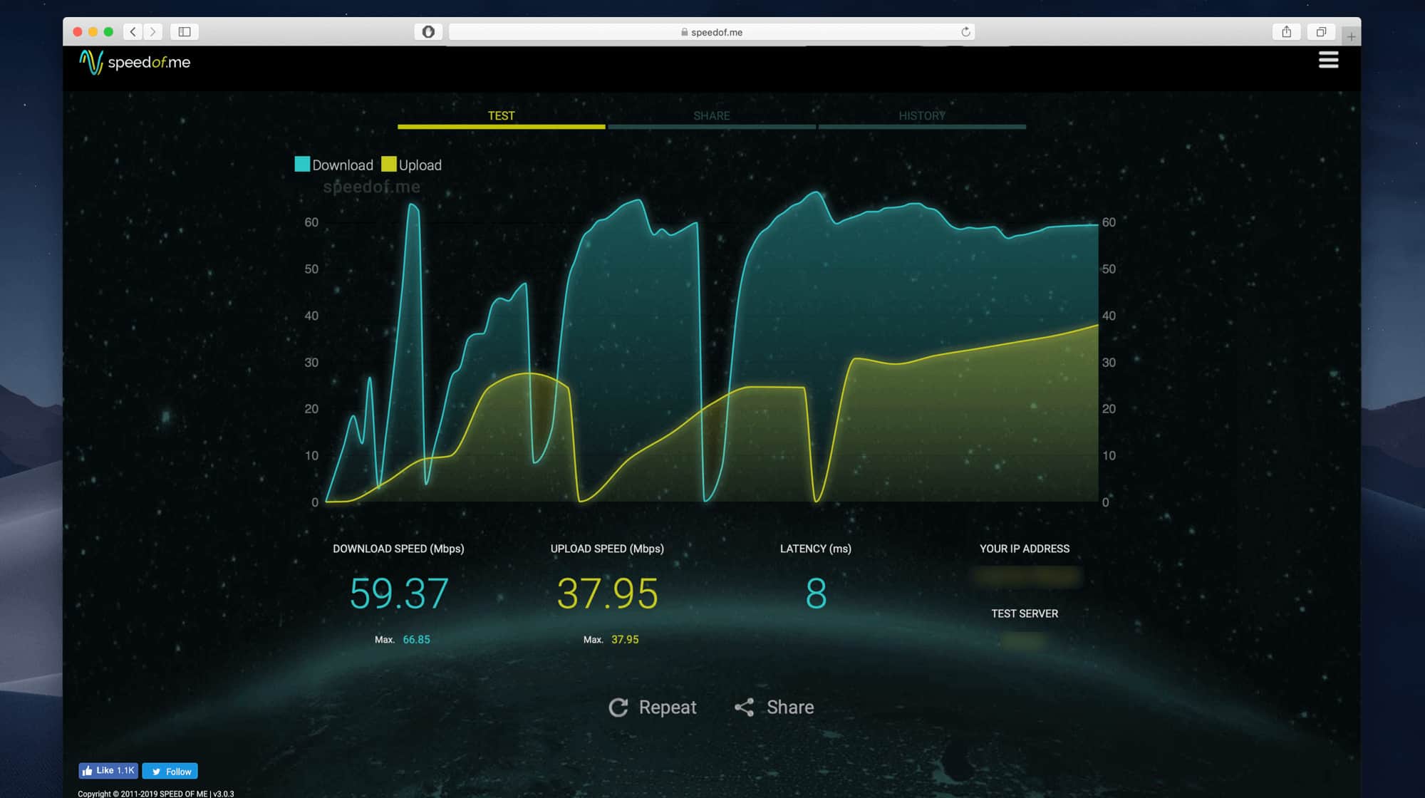Open the Safari share icon
Screen dimensions: 1425x798
[1286, 31]
